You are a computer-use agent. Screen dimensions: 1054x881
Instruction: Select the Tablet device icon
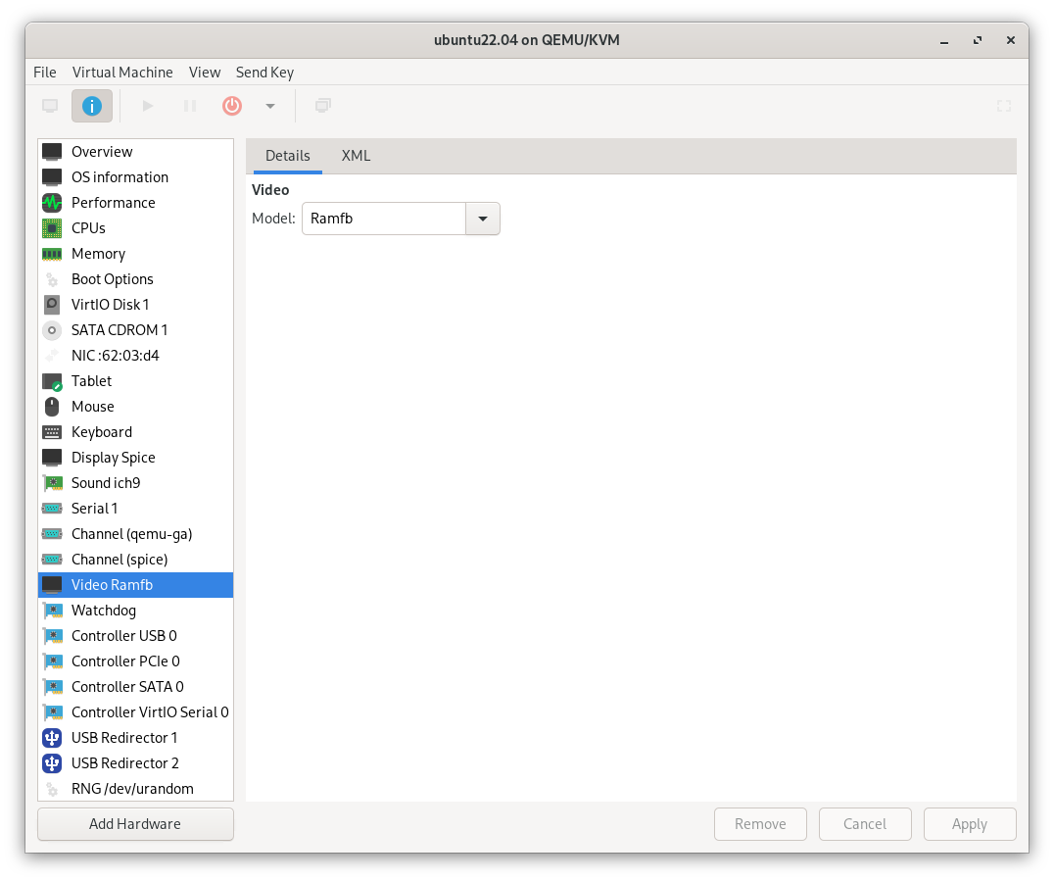52,381
